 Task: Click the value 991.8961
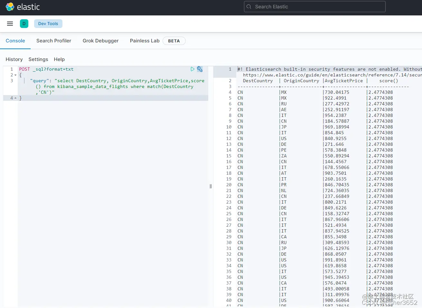pyautogui.click(x=336, y=260)
